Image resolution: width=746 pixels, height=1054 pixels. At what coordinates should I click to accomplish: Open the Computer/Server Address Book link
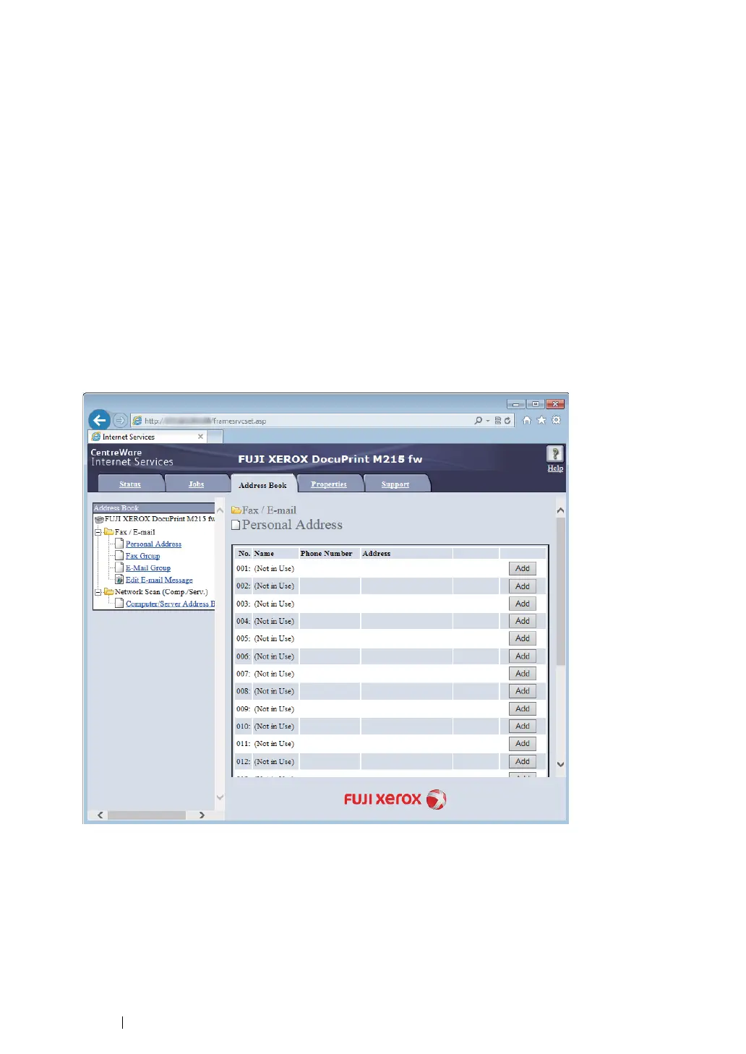(x=170, y=604)
